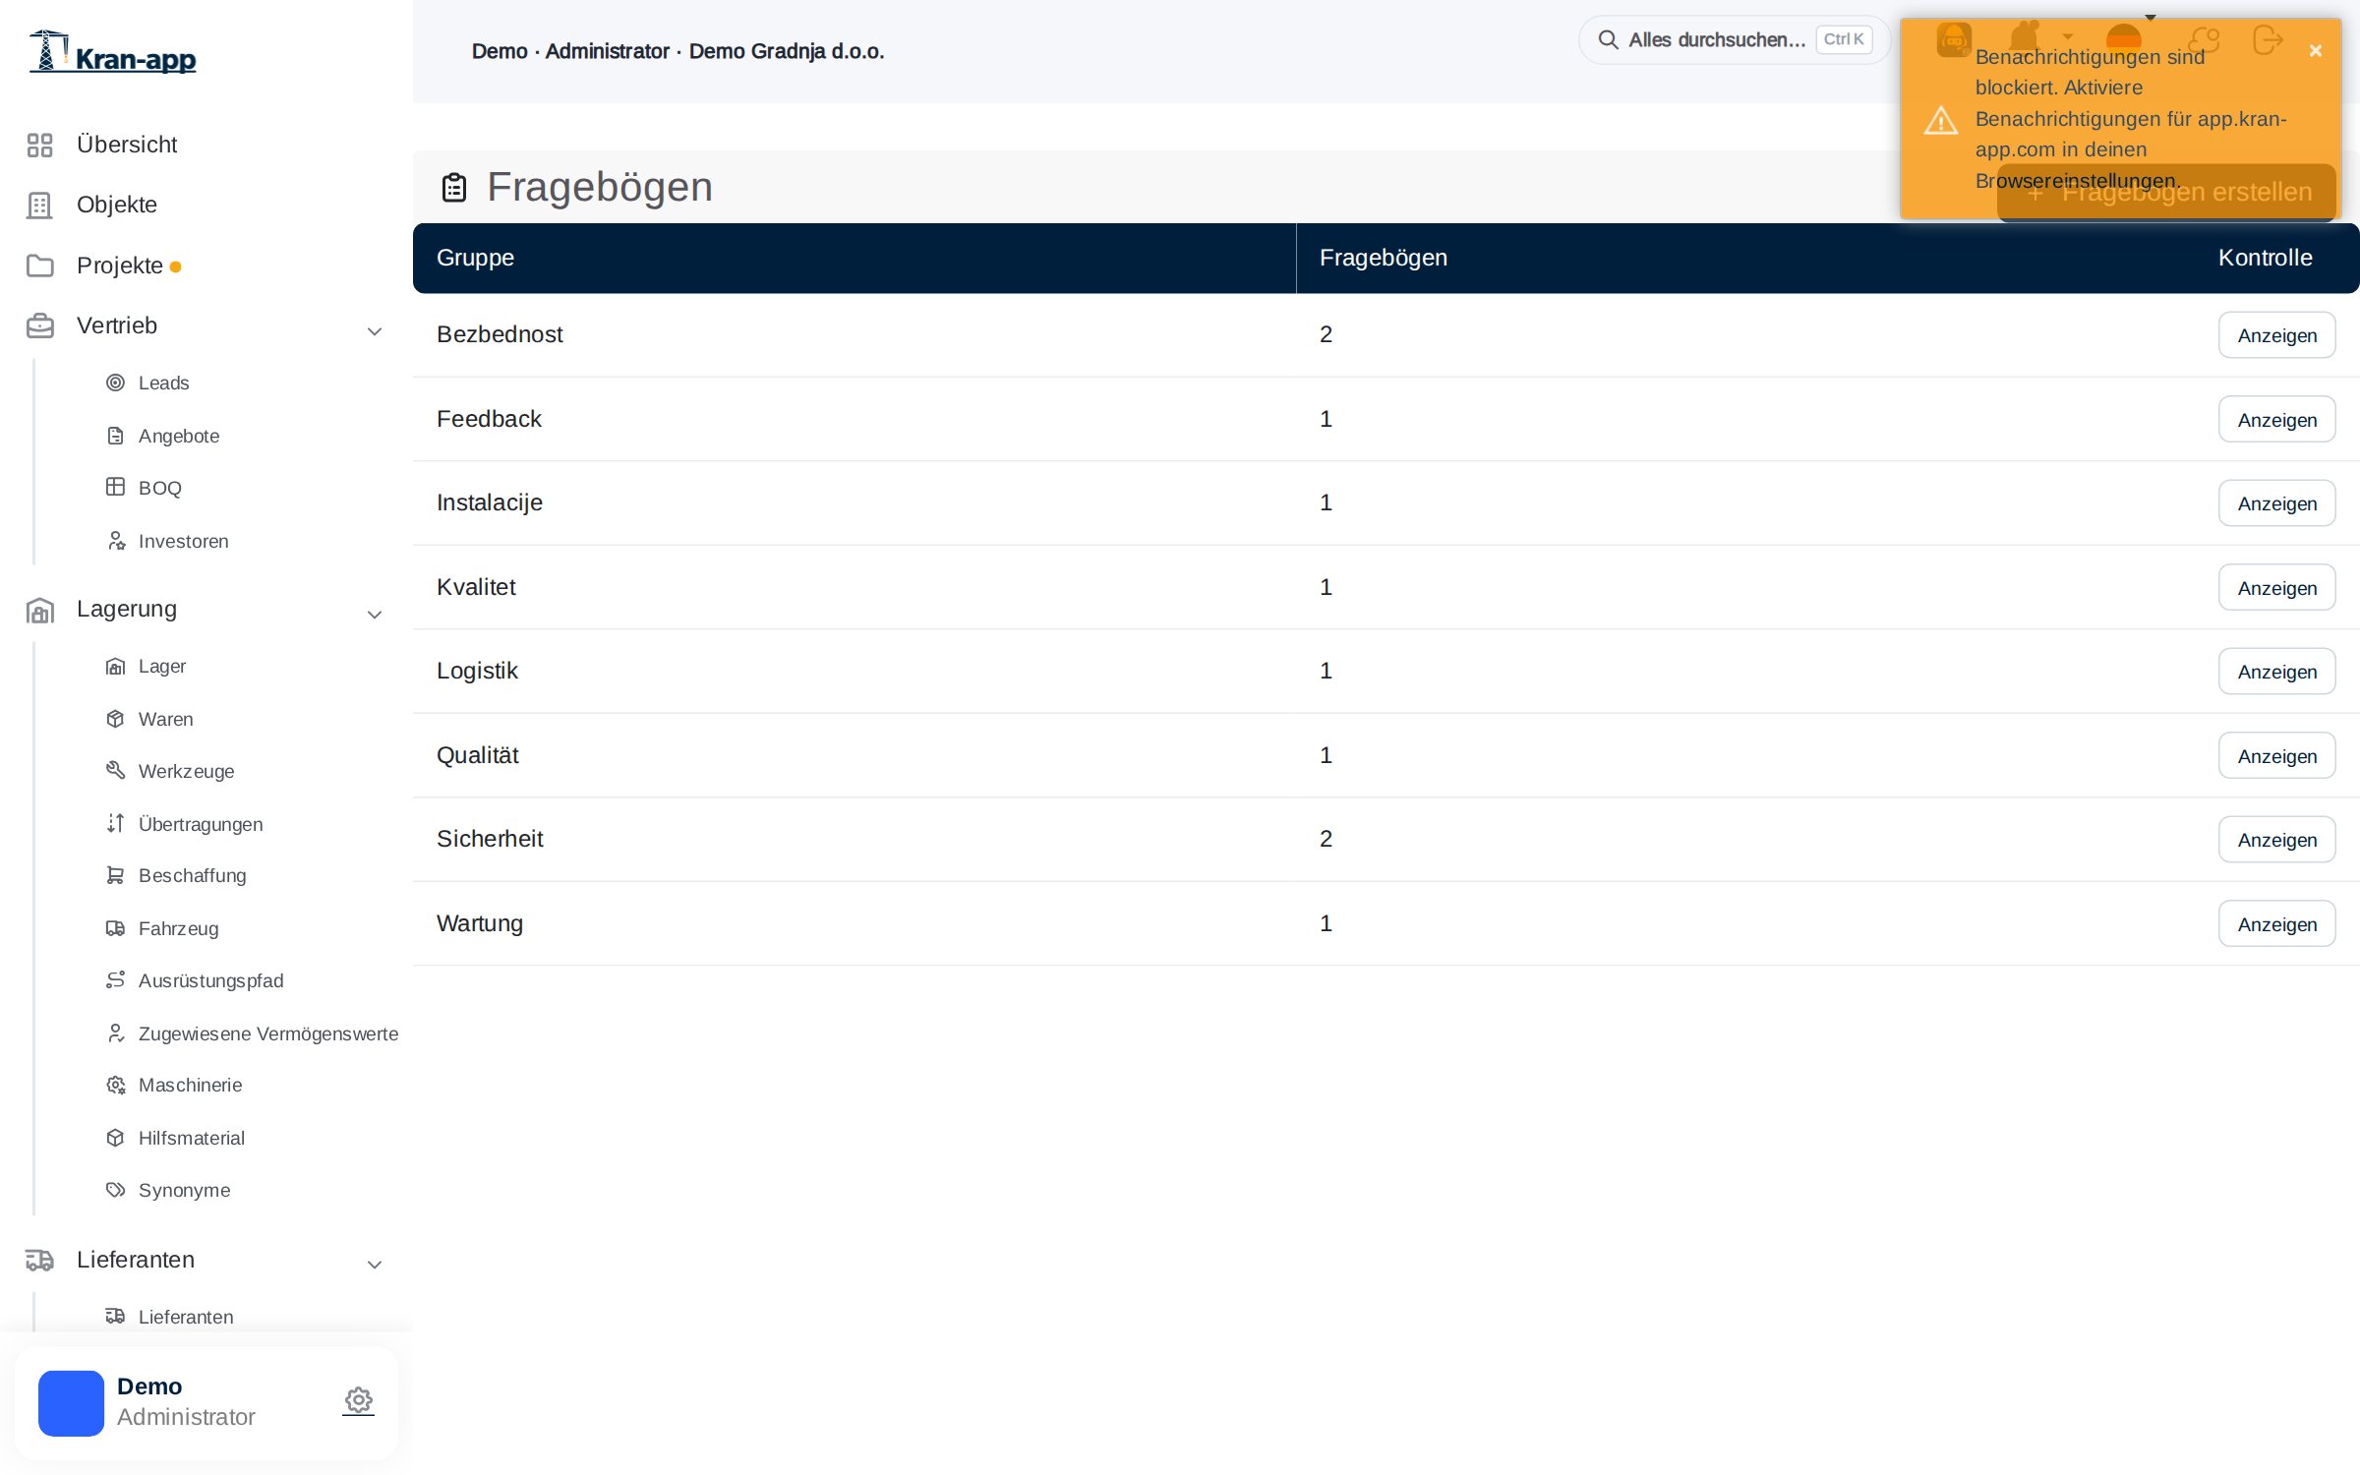Screen dimensions: 2360x1475
Task: Open the Beschaffung menu item
Action: point(193,875)
